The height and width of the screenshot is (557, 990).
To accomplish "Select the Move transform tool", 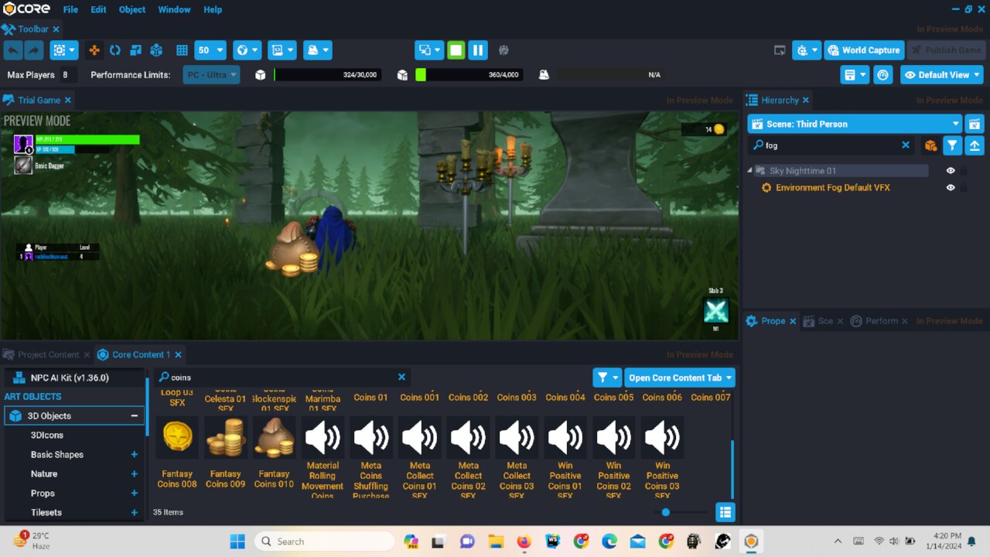I will [94, 50].
